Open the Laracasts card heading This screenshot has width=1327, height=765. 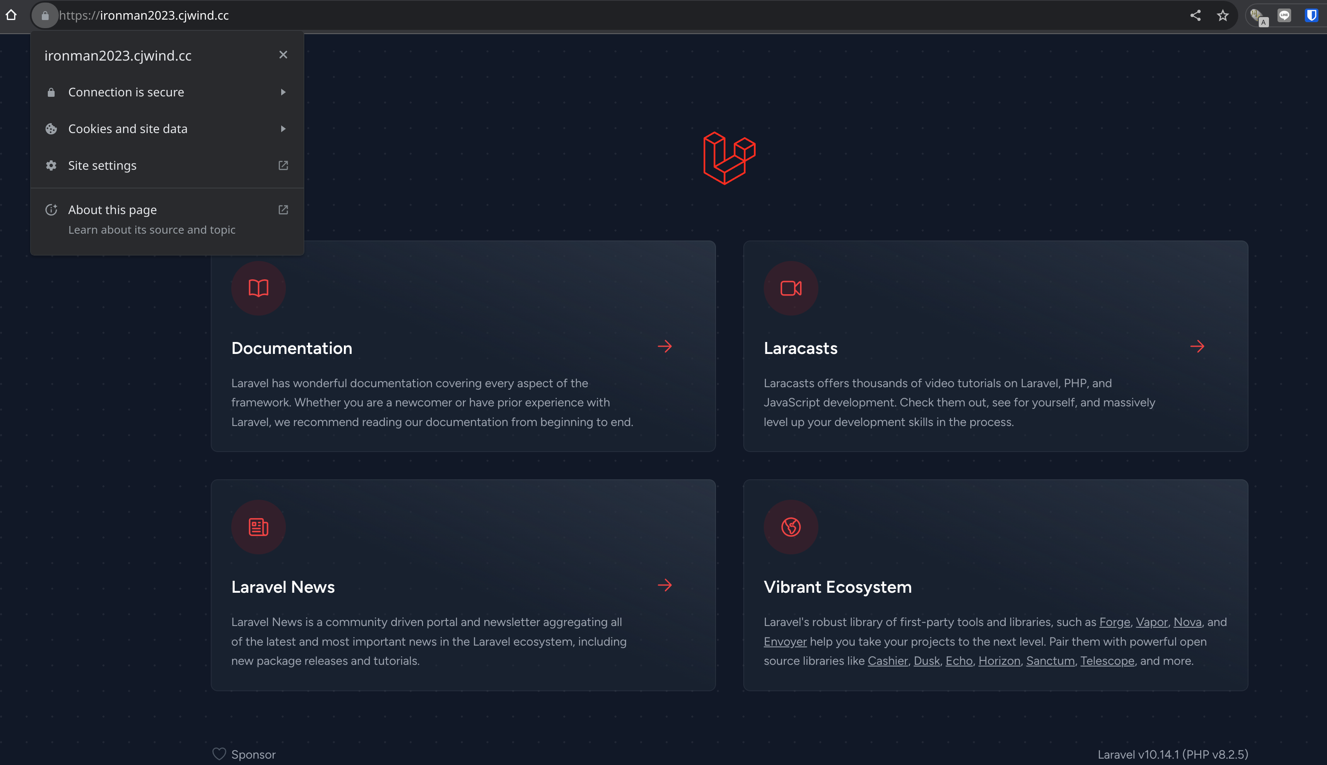pyautogui.click(x=800, y=348)
